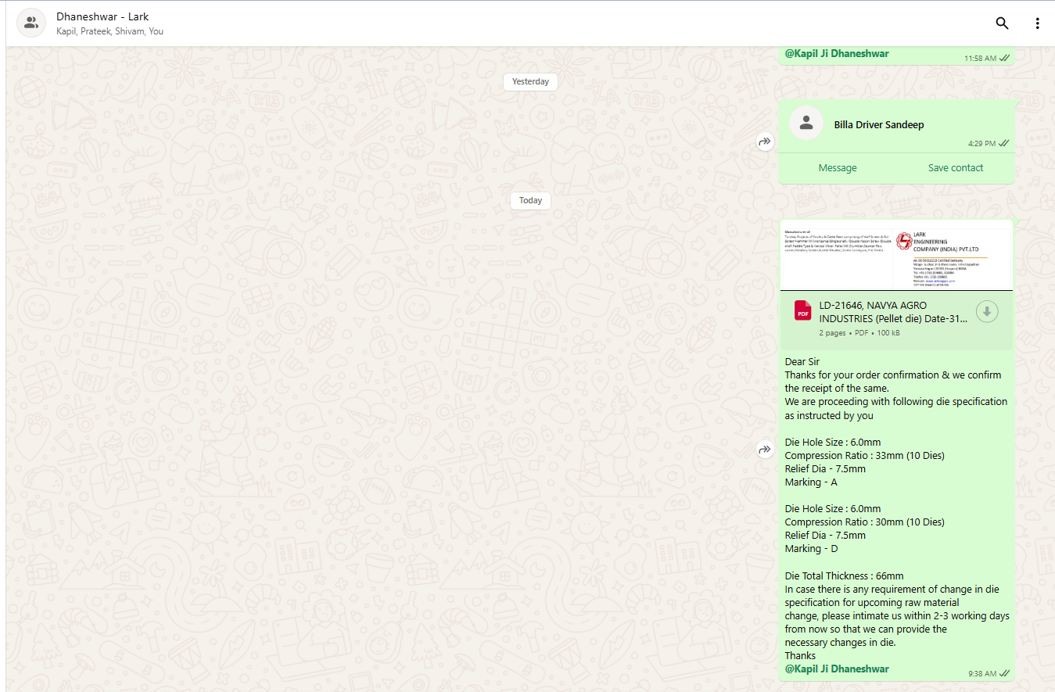Download the LD-21646 PDF attachment
This screenshot has width=1055, height=692.
987,312
